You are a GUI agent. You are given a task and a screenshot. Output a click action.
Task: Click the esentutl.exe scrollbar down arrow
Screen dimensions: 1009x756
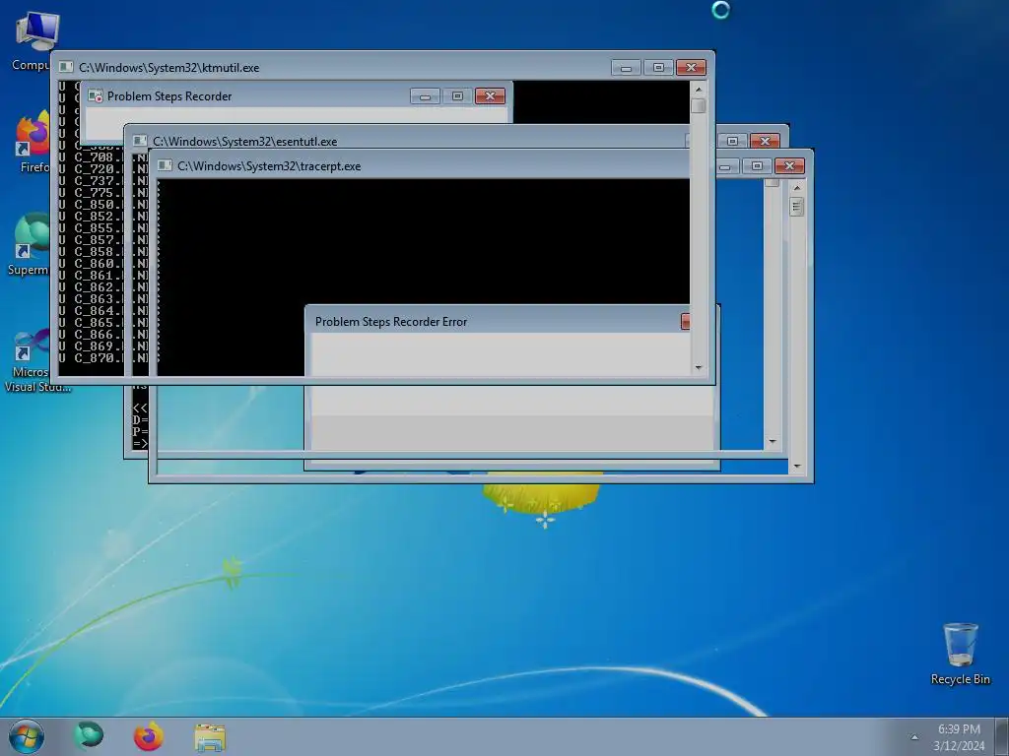(x=773, y=442)
